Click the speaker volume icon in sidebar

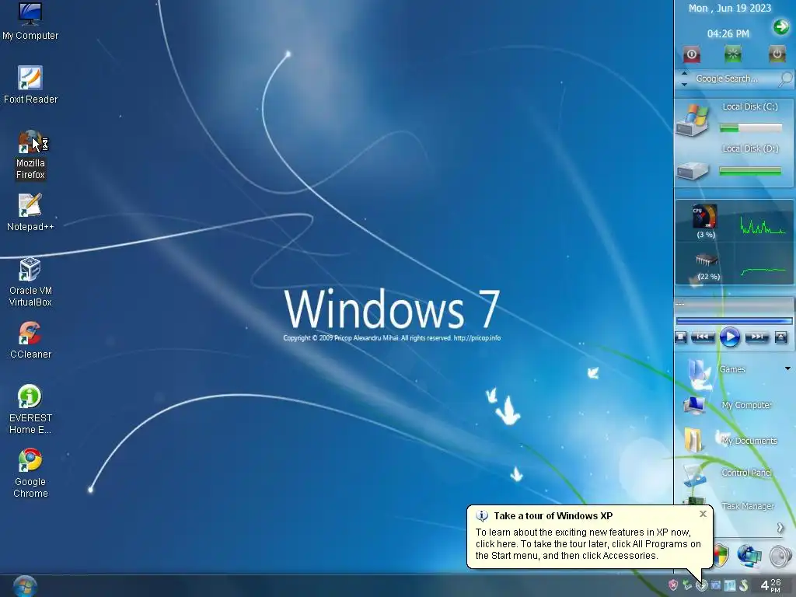tap(780, 556)
